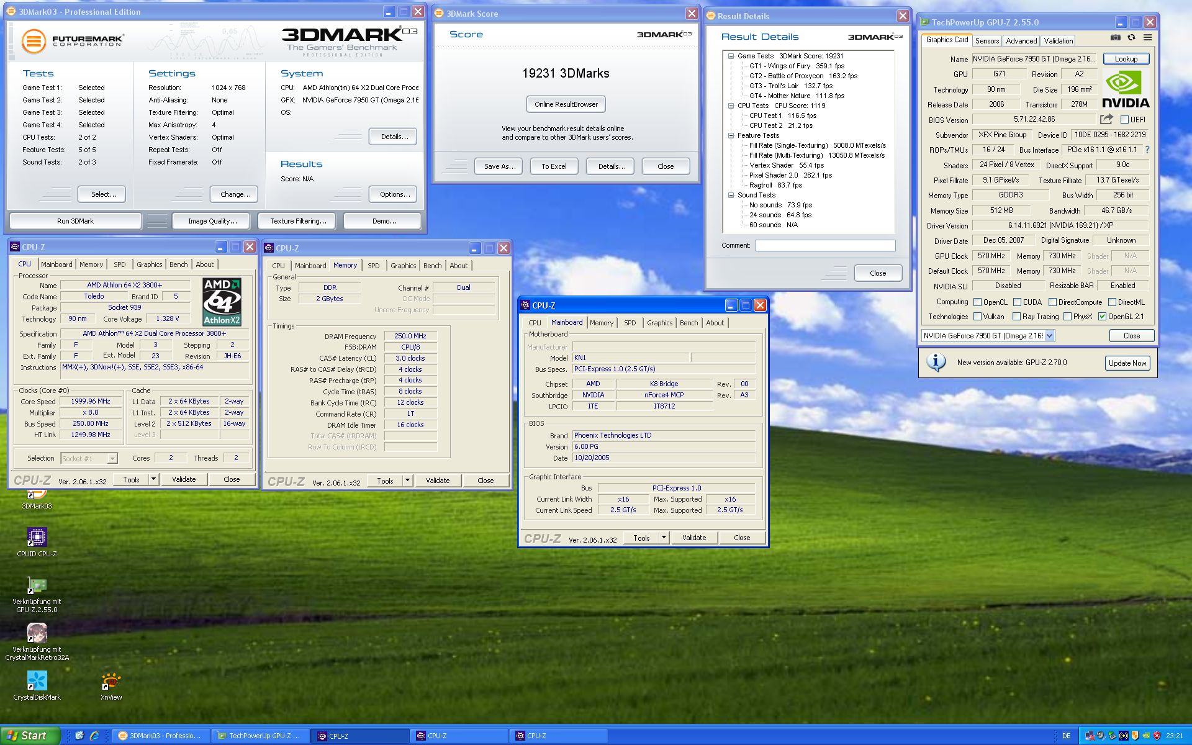Click the Lookup button in GPU-Z
Viewport: 1192px width, 745px height.
click(x=1126, y=59)
